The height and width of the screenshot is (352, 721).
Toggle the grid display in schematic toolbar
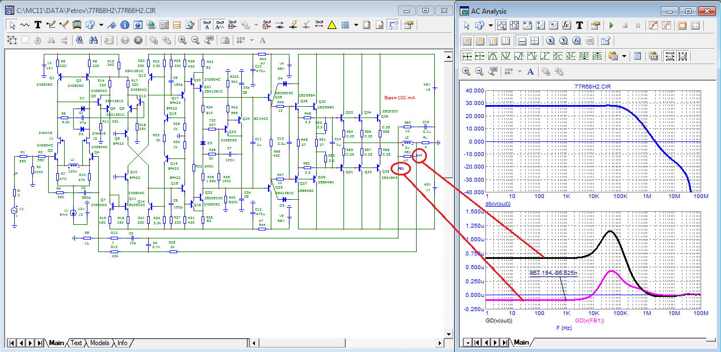point(345,25)
